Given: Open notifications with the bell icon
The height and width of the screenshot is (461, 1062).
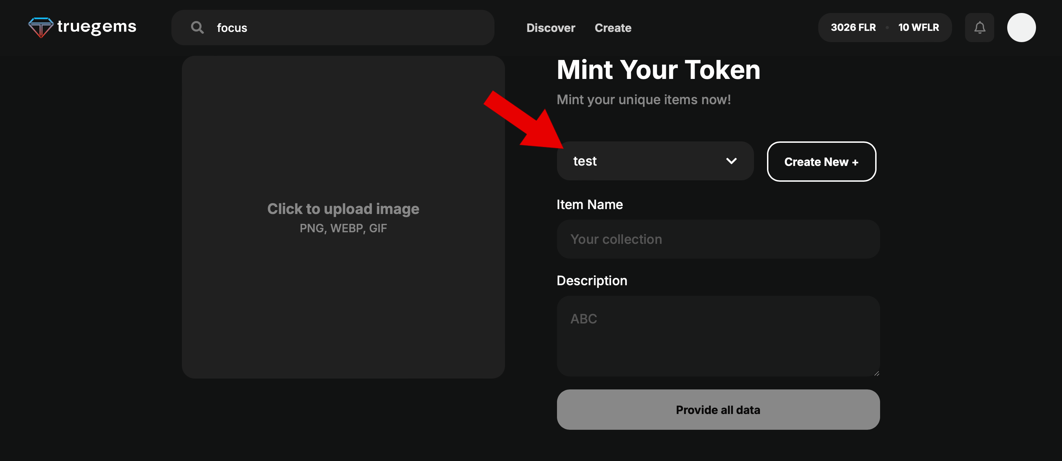Looking at the screenshot, I should pos(979,28).
